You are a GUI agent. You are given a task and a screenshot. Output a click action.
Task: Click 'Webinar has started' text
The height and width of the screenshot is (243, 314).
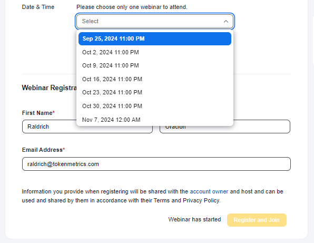(x=194, y=220)
